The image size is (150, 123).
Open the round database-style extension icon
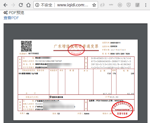click(120, 5)
